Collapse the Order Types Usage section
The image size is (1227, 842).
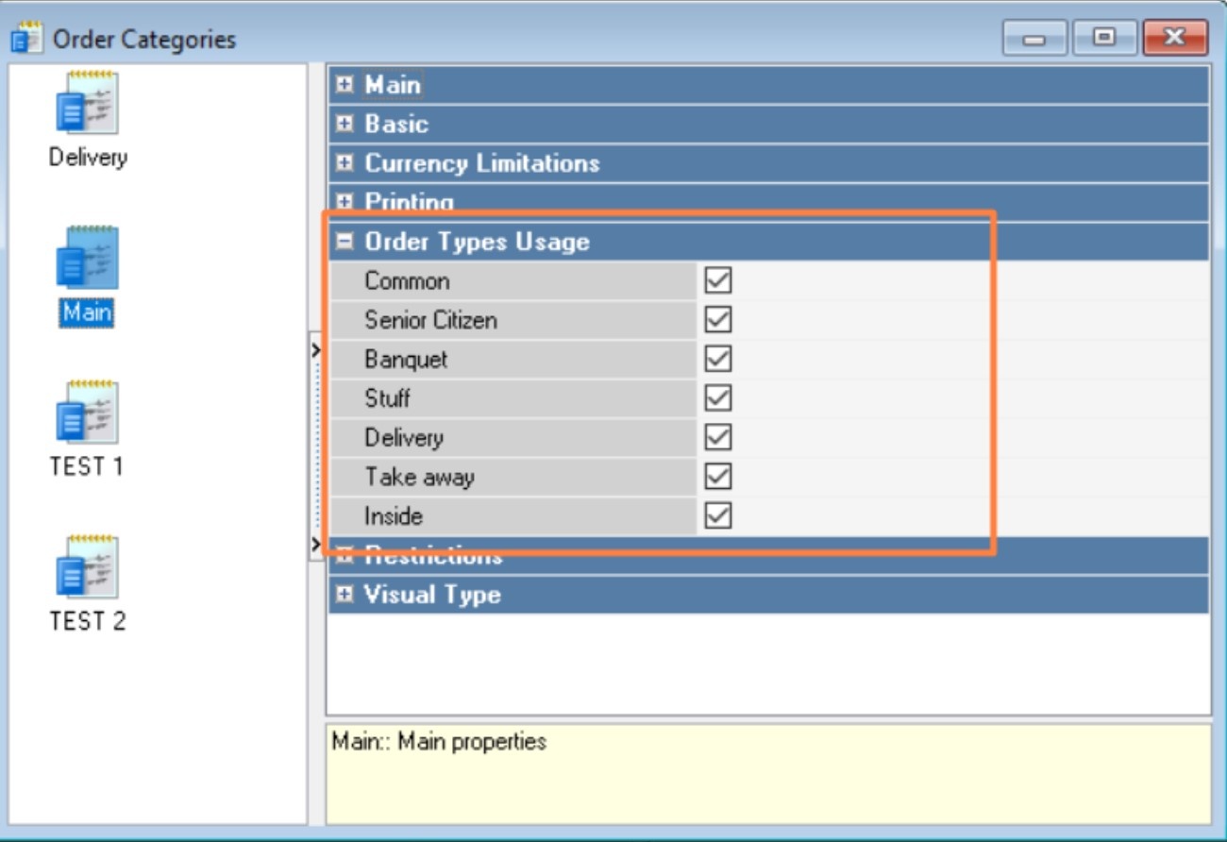345,242
